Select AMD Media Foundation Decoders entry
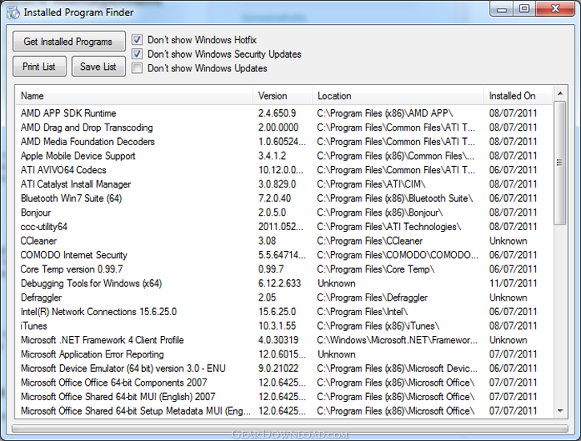Image resolution: width=581 pixels, height=441 pixels. [x=284, y=142]
